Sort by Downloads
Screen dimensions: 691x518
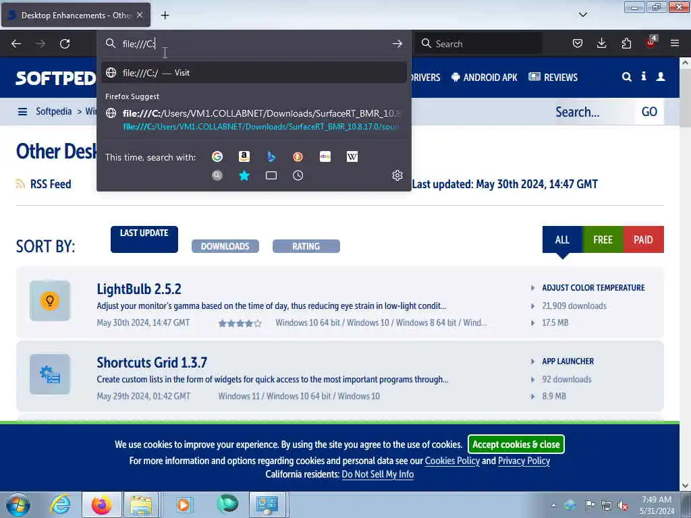click(225, 246)
